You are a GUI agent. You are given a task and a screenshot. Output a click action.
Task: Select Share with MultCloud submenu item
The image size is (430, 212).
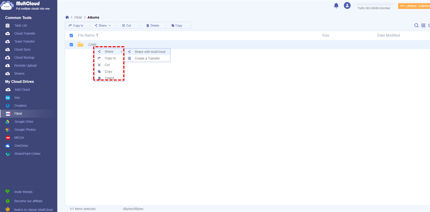pos(147,52)
